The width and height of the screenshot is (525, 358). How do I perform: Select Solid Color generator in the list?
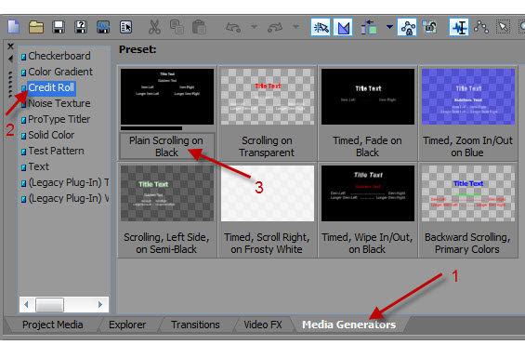(51, 135)
